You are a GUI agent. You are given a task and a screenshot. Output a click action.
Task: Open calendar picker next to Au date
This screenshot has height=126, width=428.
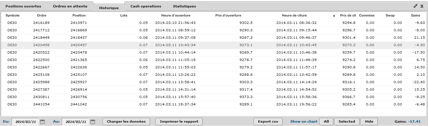click(x=93, y=122)
